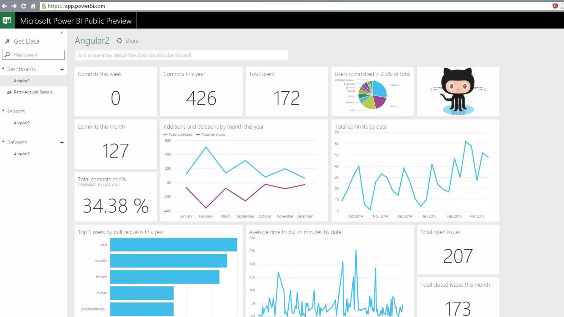Select Angular2 under Datasets
The height and width of the screenshot is (317, 564).
[22, 154]
